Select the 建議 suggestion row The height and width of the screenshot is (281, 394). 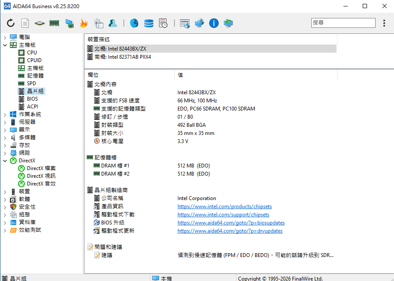[x=211, y=255]
